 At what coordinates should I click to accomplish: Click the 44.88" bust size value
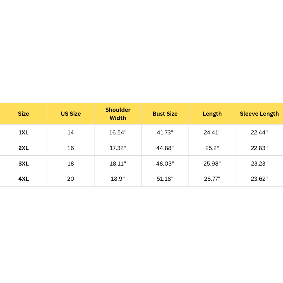pyautogui.click(x=165, y=148)
